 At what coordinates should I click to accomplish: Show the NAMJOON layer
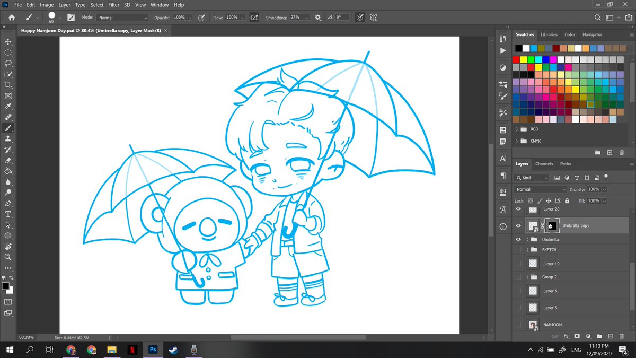pyautogui.click(x=518, y=325)
